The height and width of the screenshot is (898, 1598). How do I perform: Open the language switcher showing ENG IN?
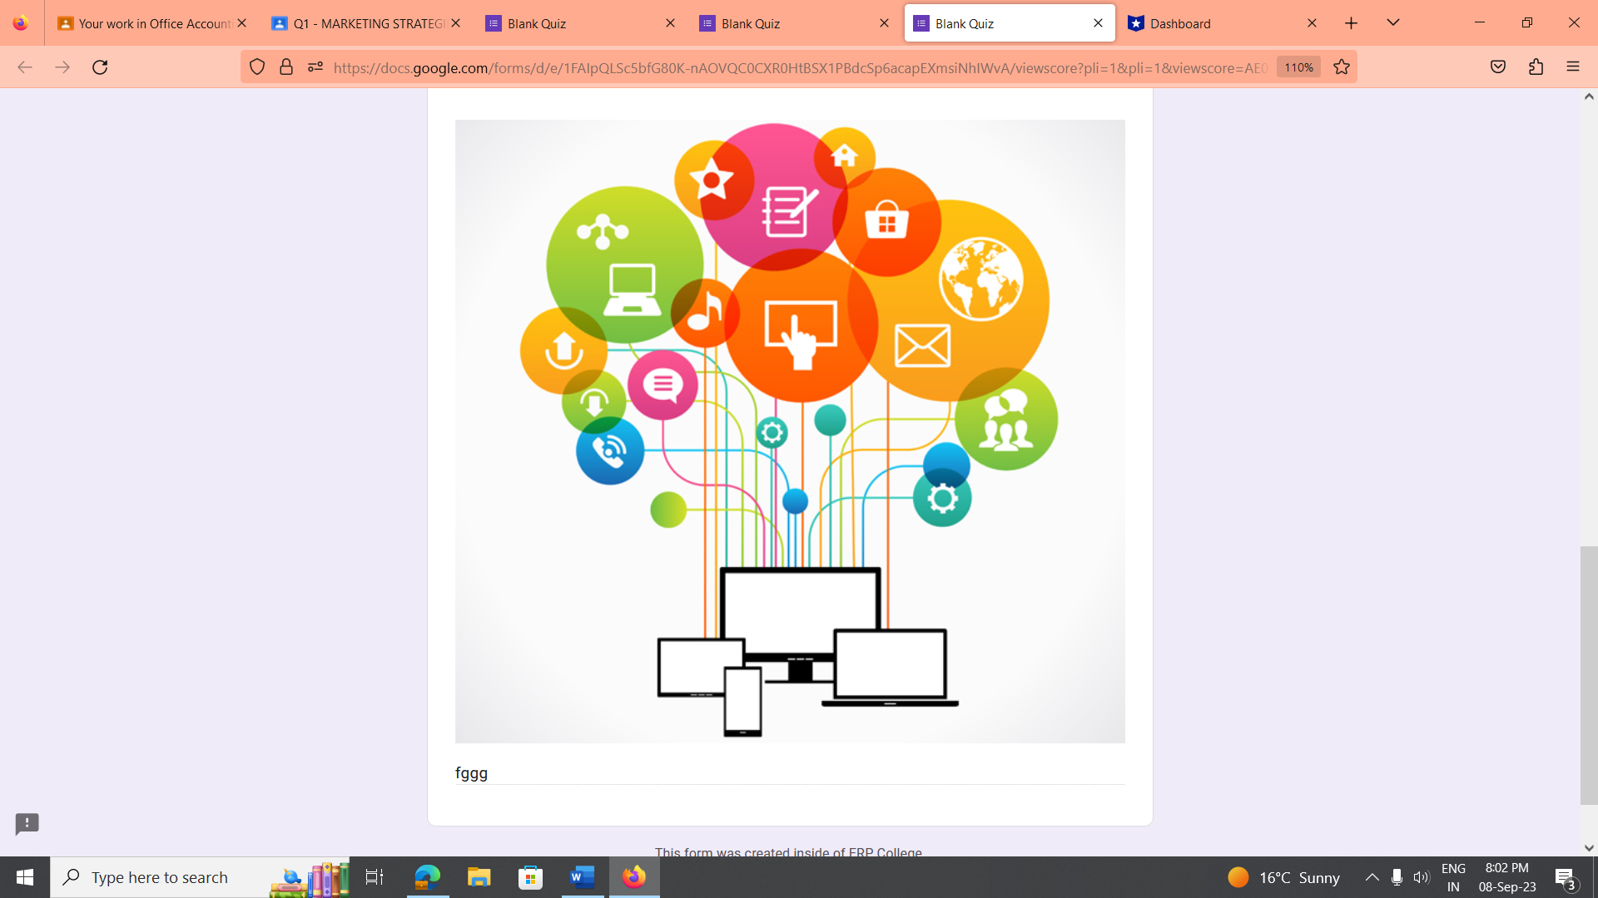1453,877
